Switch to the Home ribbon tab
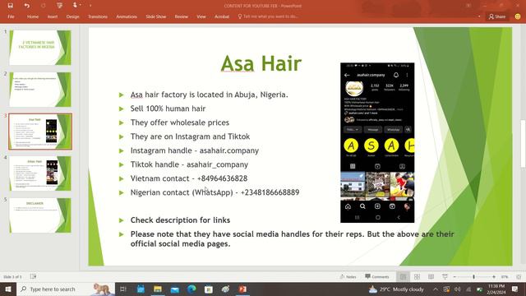 (x=33, y=16)
